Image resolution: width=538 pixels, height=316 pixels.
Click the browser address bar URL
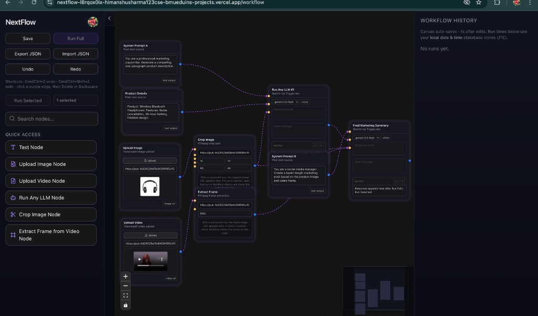click(x=160, y=3)
